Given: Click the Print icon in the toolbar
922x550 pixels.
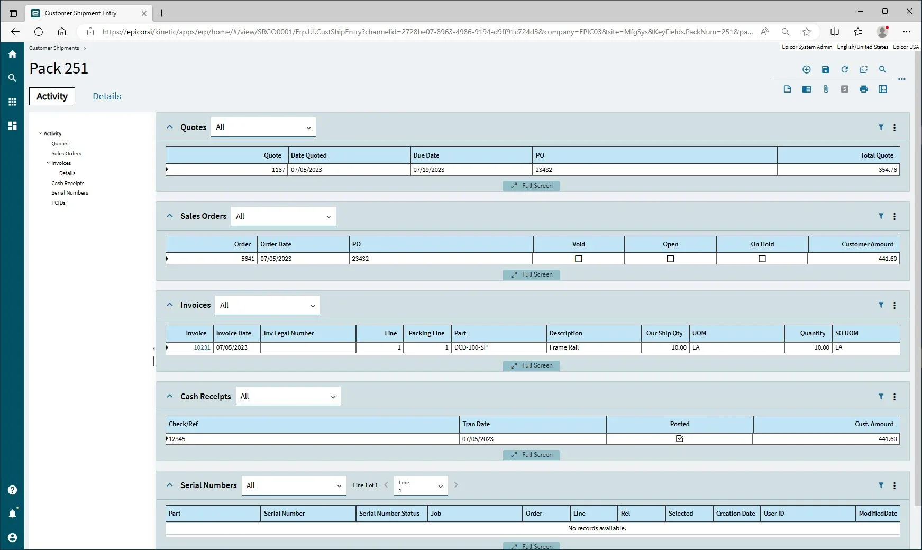Looking at the screenshot, I should pyautogui.click(x=863, y=89).
